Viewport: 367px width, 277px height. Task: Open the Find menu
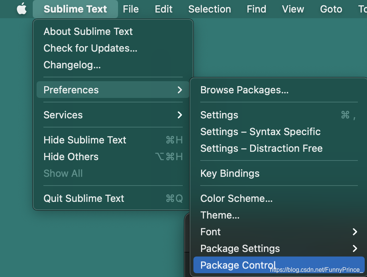[256, 9]
